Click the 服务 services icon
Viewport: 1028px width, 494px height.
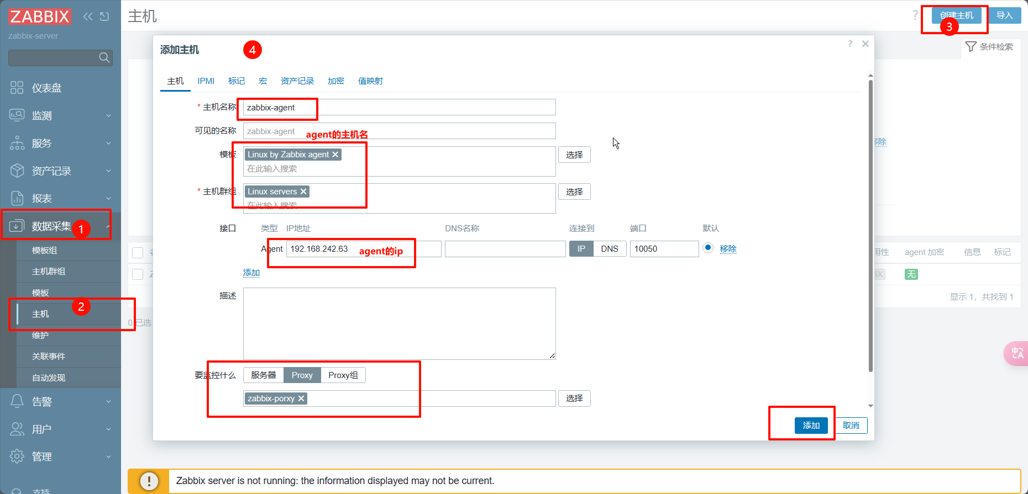pyautogui.click(x=17, y=143)
